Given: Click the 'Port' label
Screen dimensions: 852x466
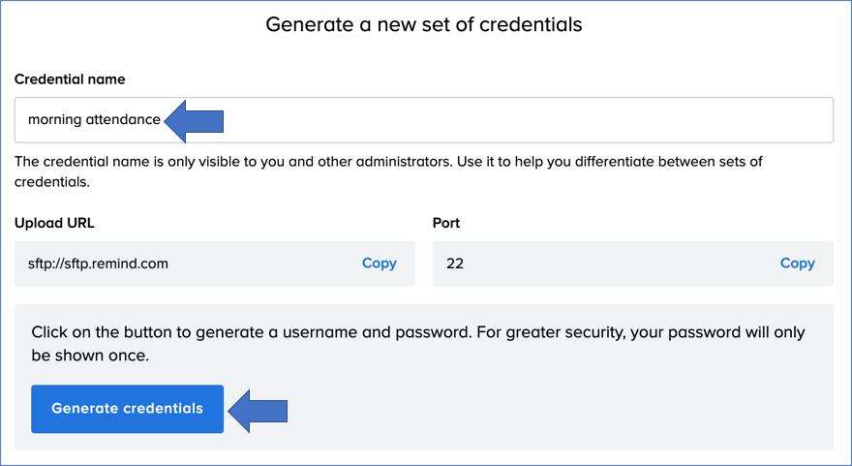Looking at the screenshot, I should [x=446, y=223].
